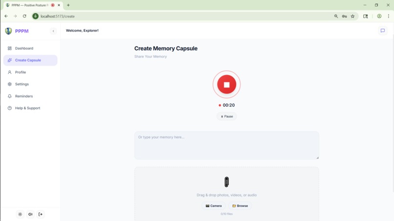Focus the address bar URL

(58, 16)
